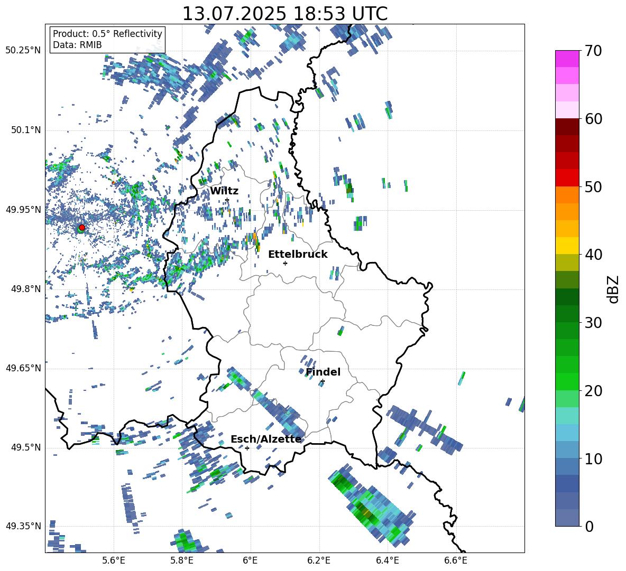
Task: Click the 49.5°N latitude label
Action: pyautogui.click(x=25, y=447)
